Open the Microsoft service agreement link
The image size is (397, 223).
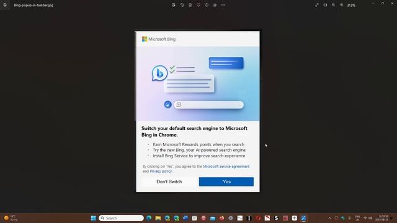(x=226, y=167)
